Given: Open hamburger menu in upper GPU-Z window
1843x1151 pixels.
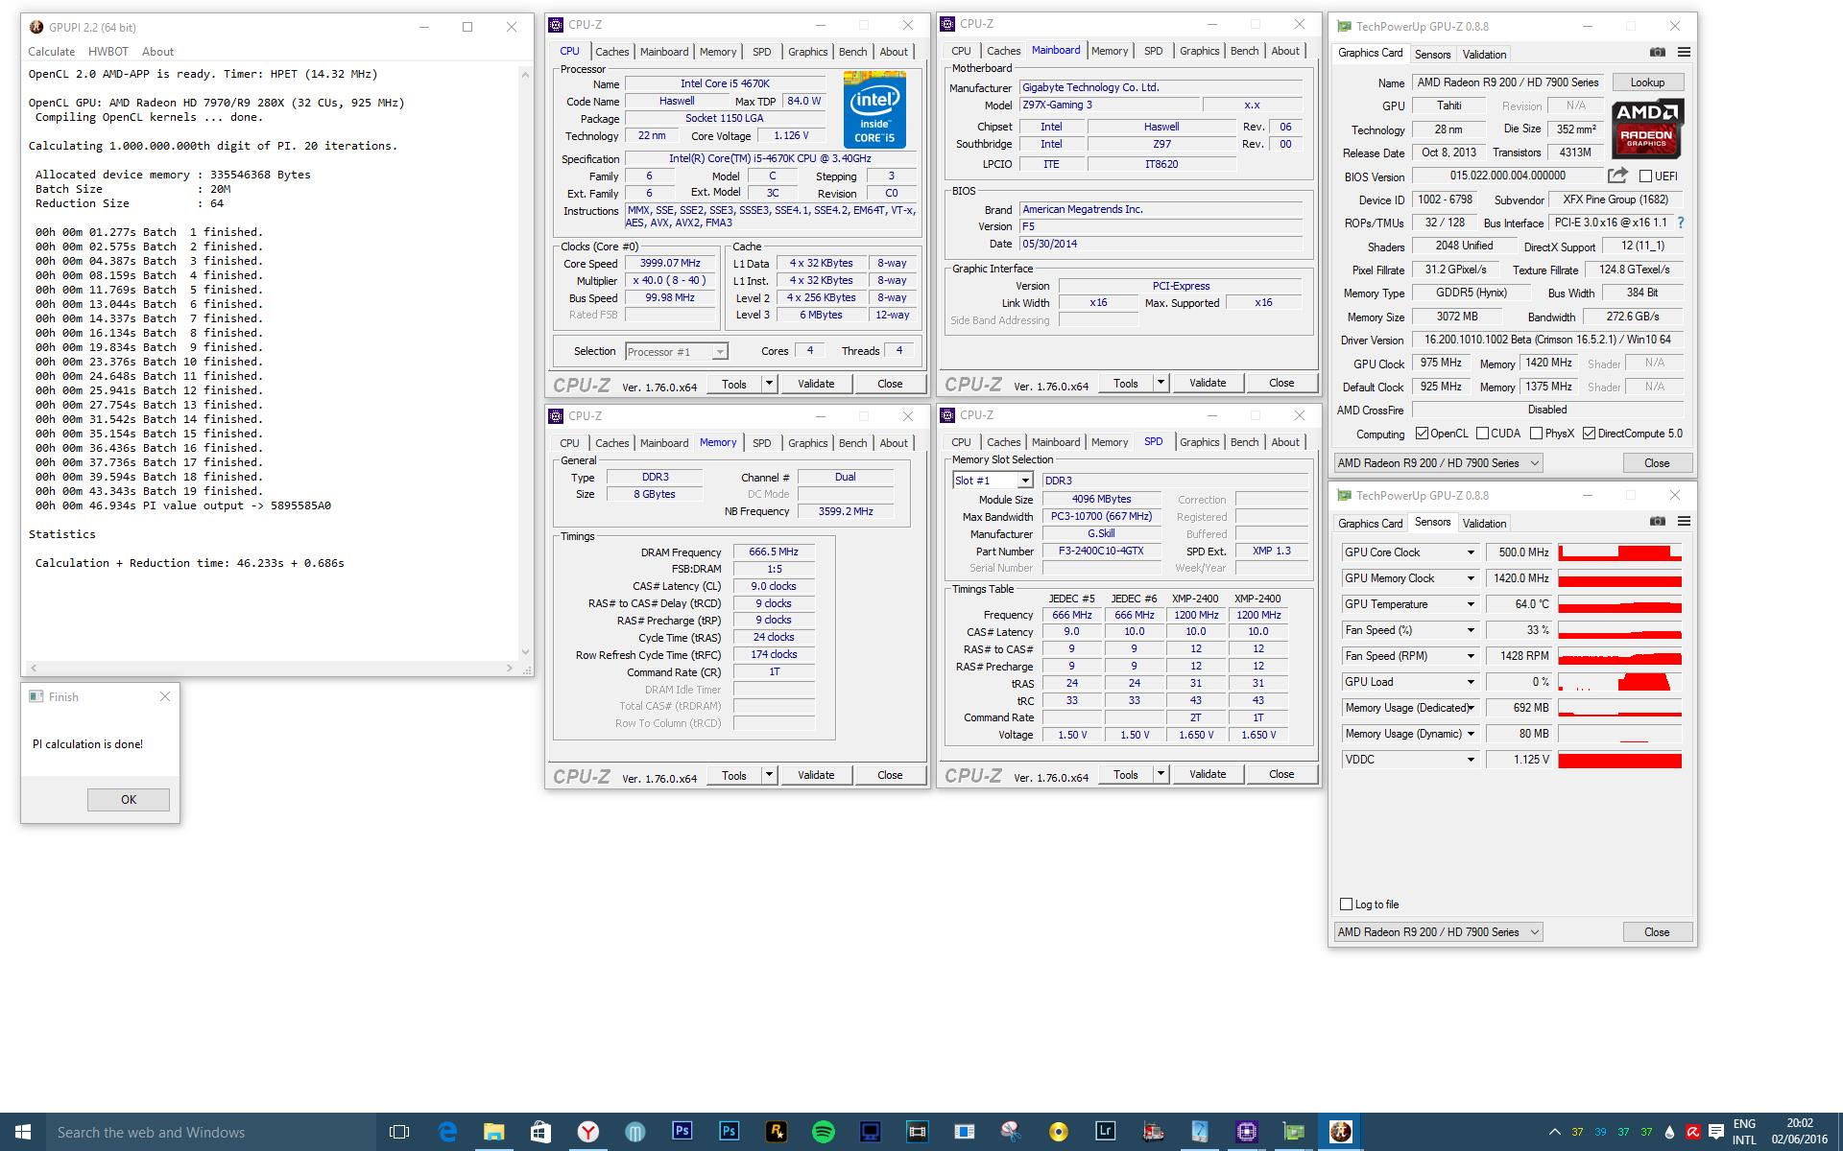Looking at the screenshot, I should point(1684,53).
